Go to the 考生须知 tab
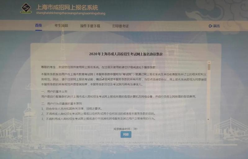The width and height of the screenshot is (248, 159). click(61, 25)
